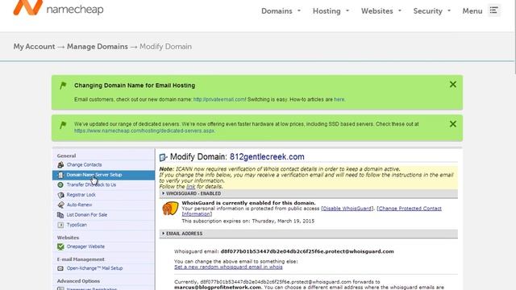The height and width of the screenshot is (290, 516).
Task: Click the Transfer DNS back icon
Action: tap(60, 184)
